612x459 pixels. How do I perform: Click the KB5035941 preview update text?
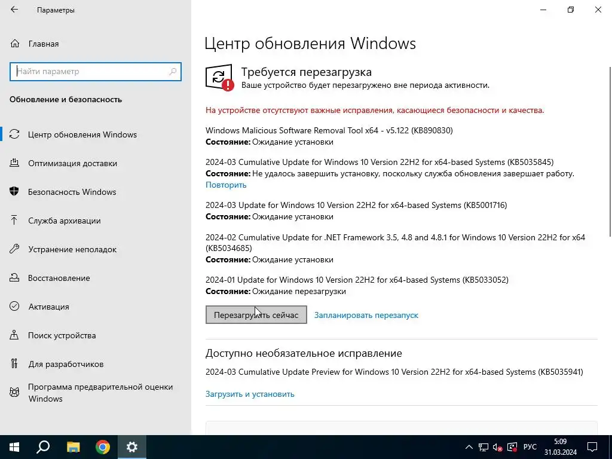click(394, 372)
